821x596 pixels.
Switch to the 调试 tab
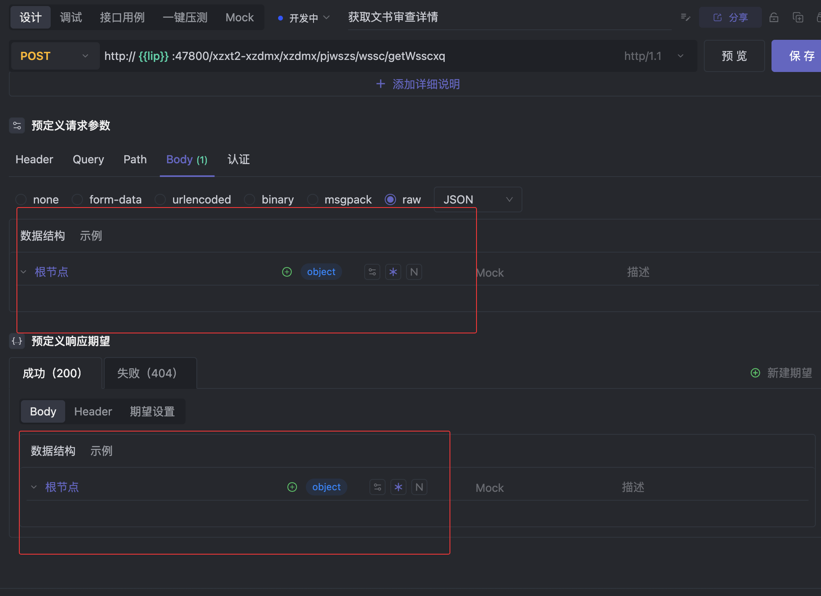point(71,17)
